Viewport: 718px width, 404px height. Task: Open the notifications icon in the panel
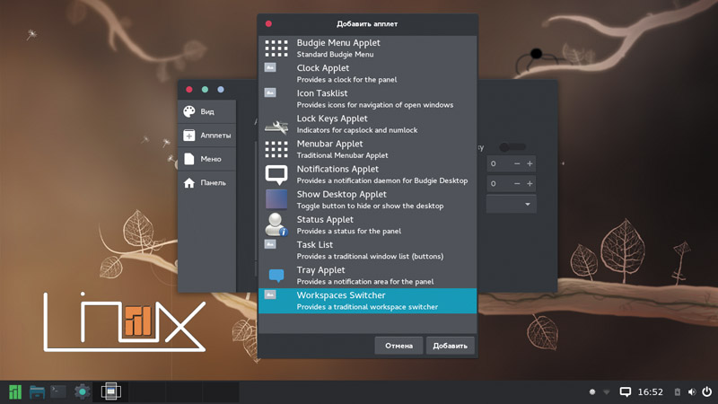click(x=625, y=391)
